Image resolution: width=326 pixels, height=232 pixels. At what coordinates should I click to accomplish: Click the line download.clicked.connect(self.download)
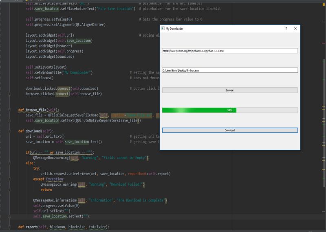click(x=62, y=88)
